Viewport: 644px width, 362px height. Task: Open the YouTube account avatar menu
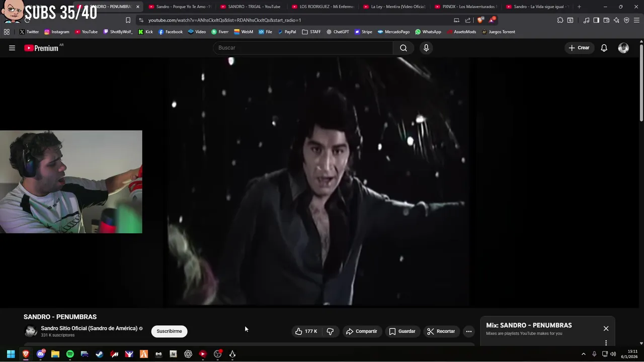pyautogui.click(x=623, y=48)
